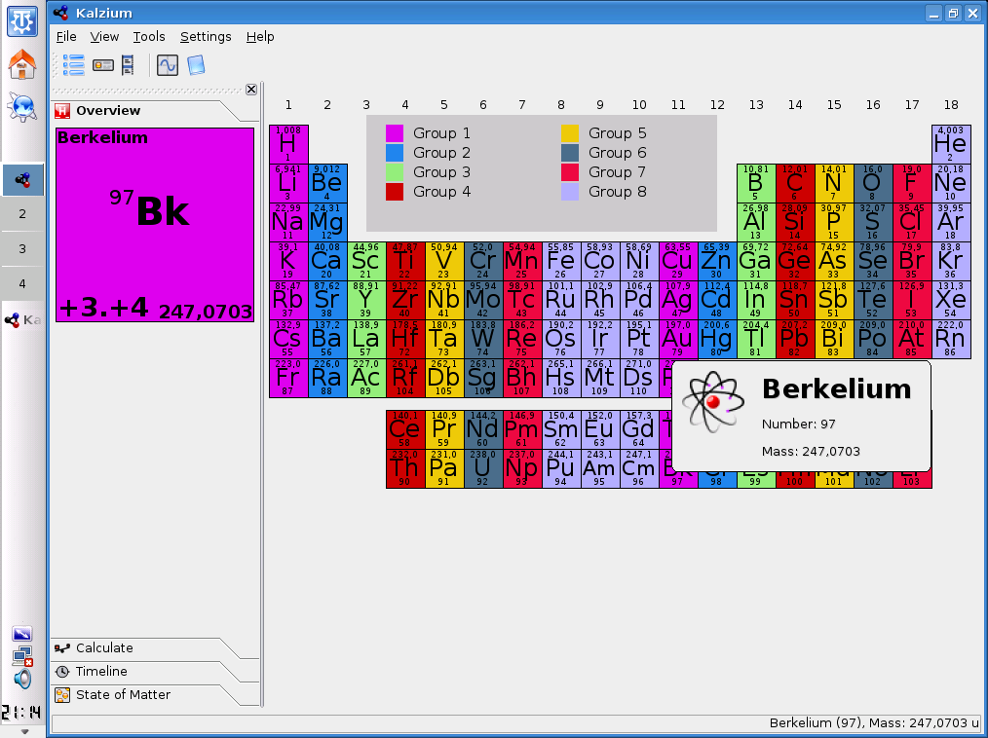988x738 pixels.
Task: Switch to virtual desktop 2
Action: (22, 214)
